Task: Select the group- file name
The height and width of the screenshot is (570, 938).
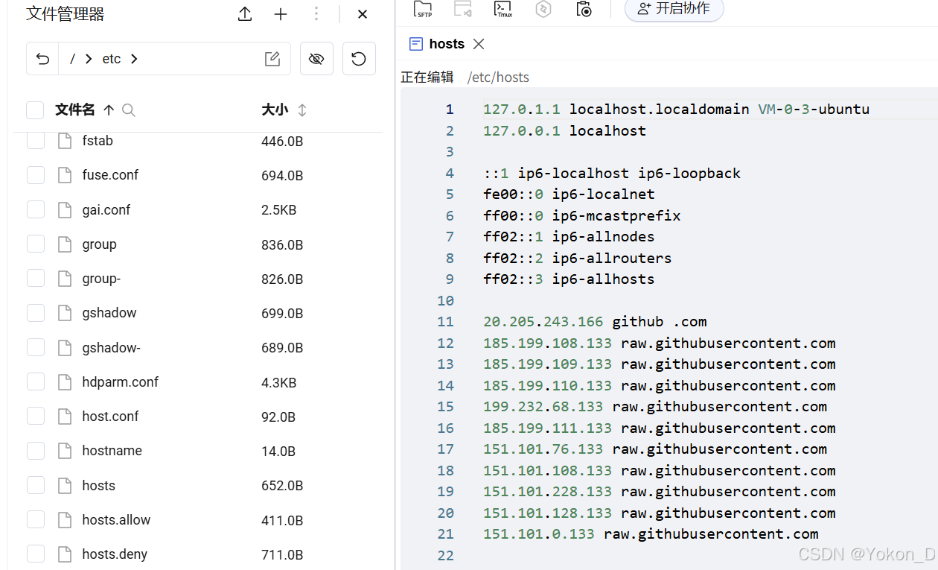Action: point(101,279)
